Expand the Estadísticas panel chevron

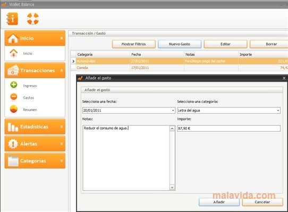(62, 127)
